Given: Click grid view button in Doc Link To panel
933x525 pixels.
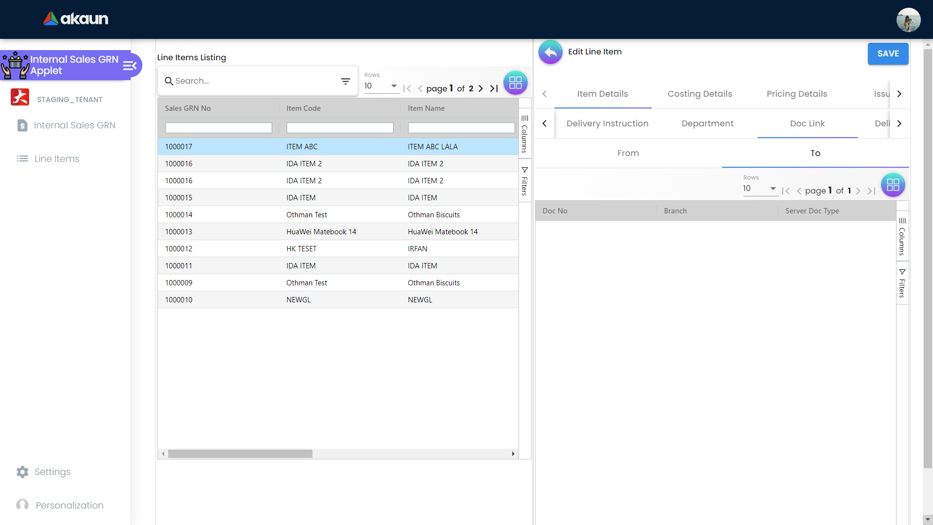Looking at the screenshot, I should coord(893,185).
